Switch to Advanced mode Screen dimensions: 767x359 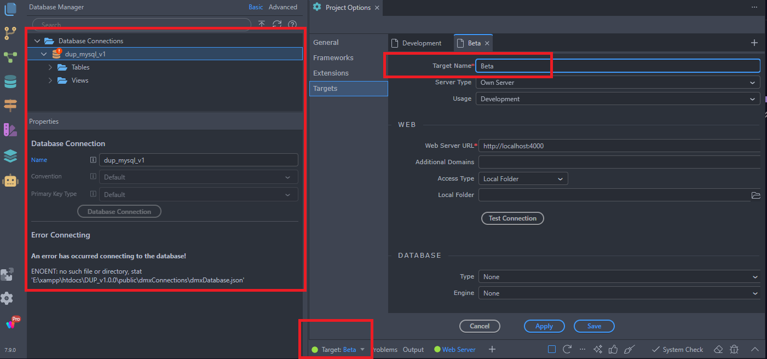tap(283, 7)
